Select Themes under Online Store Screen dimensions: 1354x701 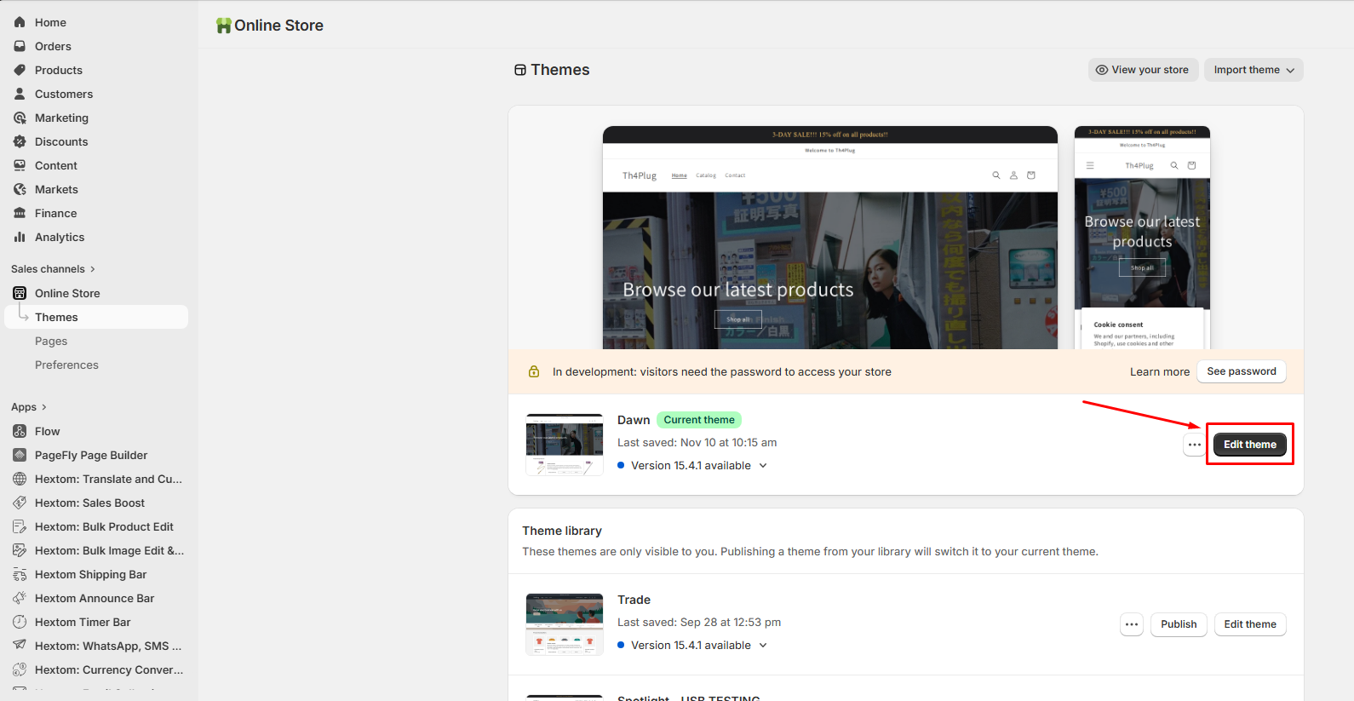coord(96,317)
